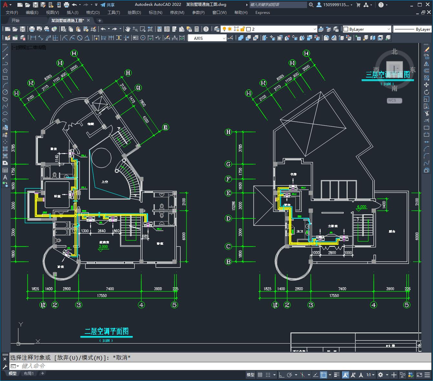
Task: Open the 标注(N) menu
Action: [x=155, y=13]
